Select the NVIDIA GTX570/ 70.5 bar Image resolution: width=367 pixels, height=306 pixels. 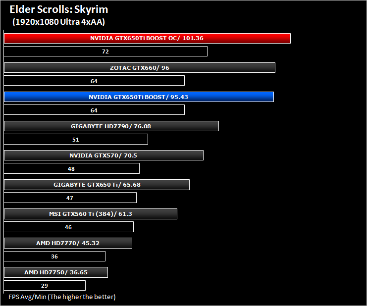[x=104, y=155]
